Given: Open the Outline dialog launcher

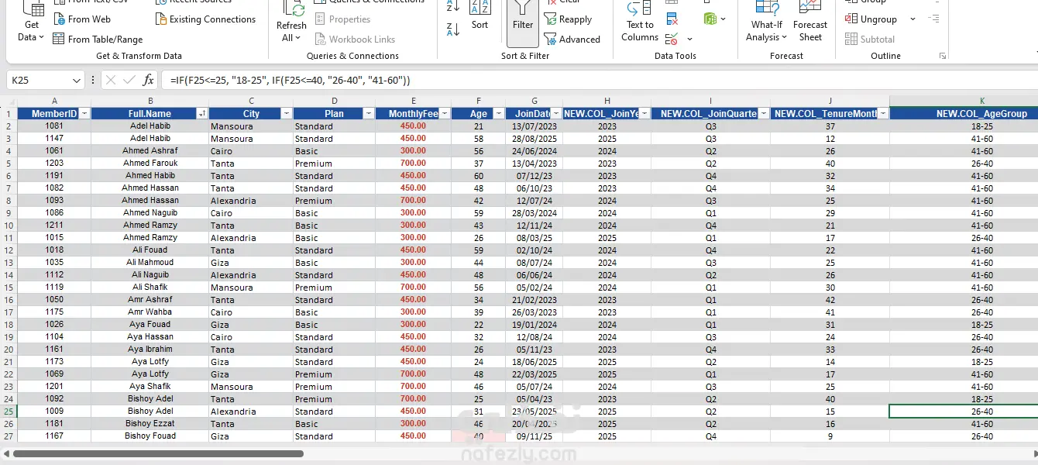Looking at the screenshot, I should pyautogui.click(x=943, y=56).
